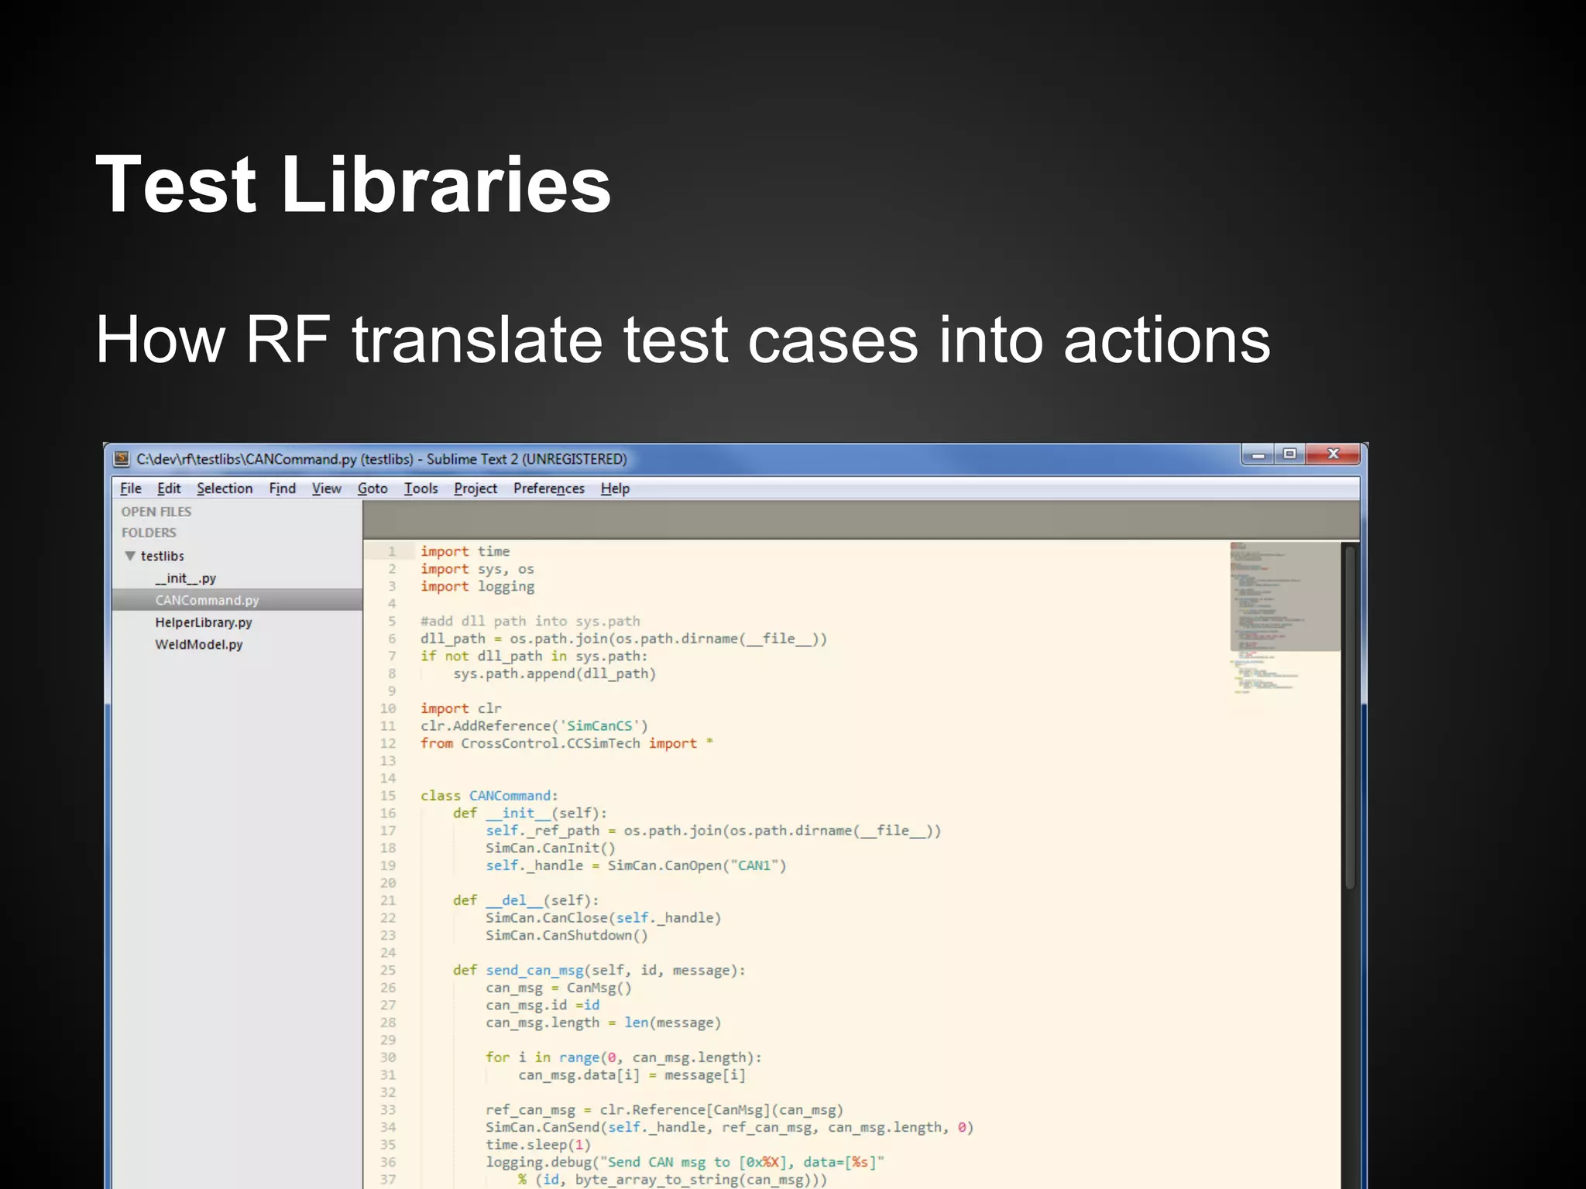Maximize the Sublime Text window
This screenshot has height=1189, width=1586.
[1289, 454]
